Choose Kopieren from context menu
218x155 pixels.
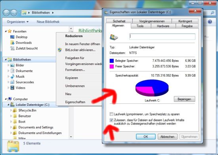(x=71, y=78)
